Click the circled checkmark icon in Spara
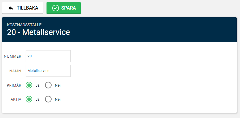This screenshot has height=118, width=240. pos(55,8)
